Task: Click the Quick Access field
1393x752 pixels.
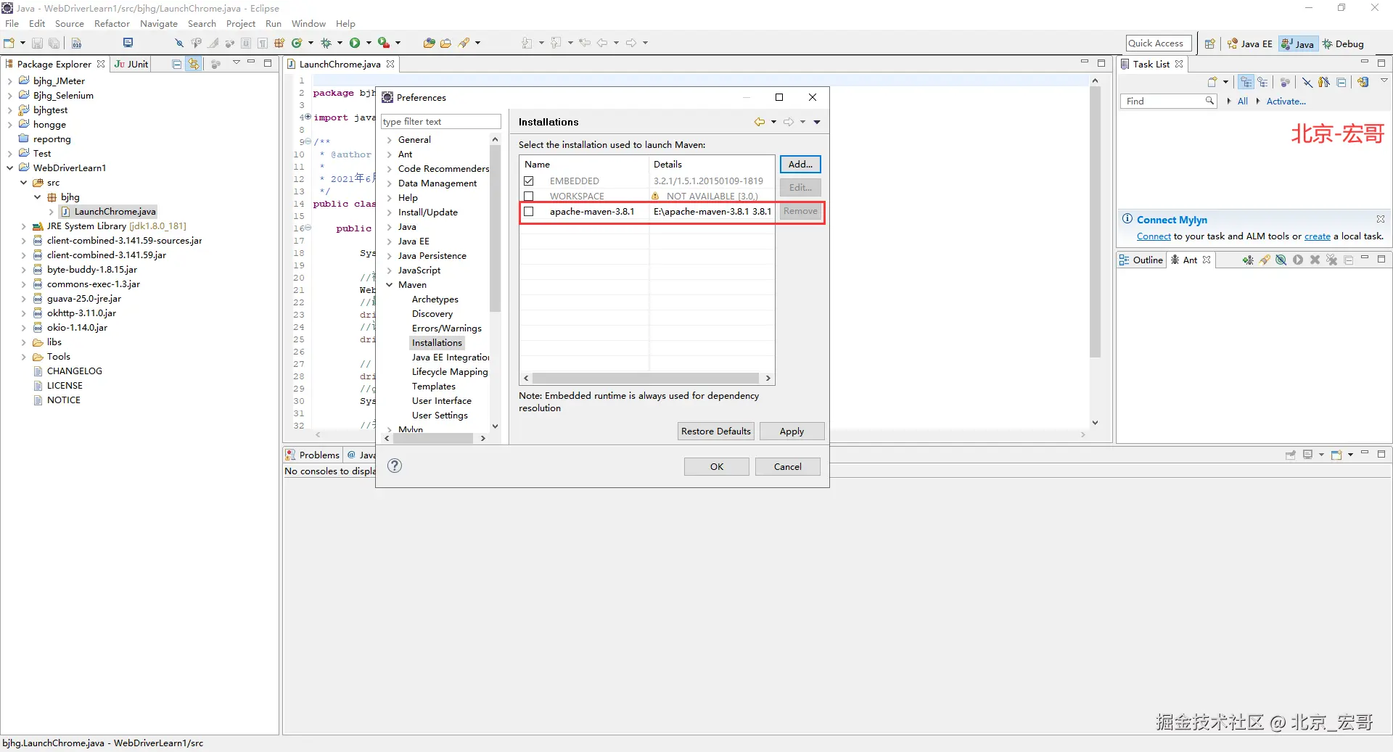Action: click(1159, 44)
